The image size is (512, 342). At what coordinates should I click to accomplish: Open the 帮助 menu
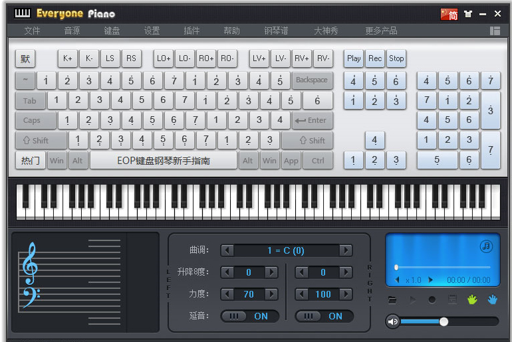pyautogui.click(x=231, y=31)
